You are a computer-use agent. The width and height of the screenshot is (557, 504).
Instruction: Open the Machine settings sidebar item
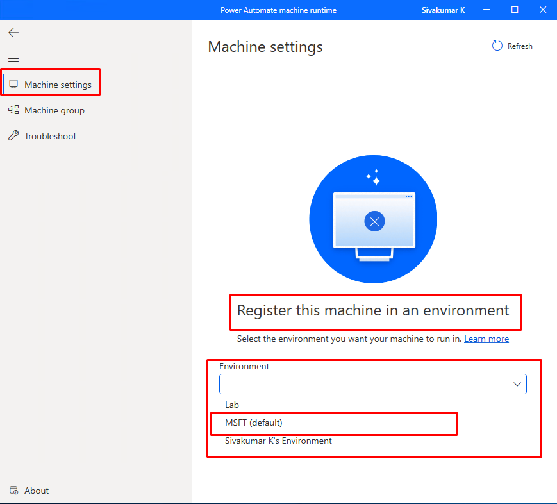pyautogui.click(x=51, y=85)
